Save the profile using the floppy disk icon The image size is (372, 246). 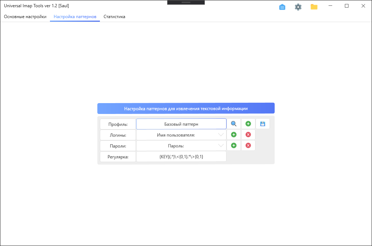[x=263, y=124]
